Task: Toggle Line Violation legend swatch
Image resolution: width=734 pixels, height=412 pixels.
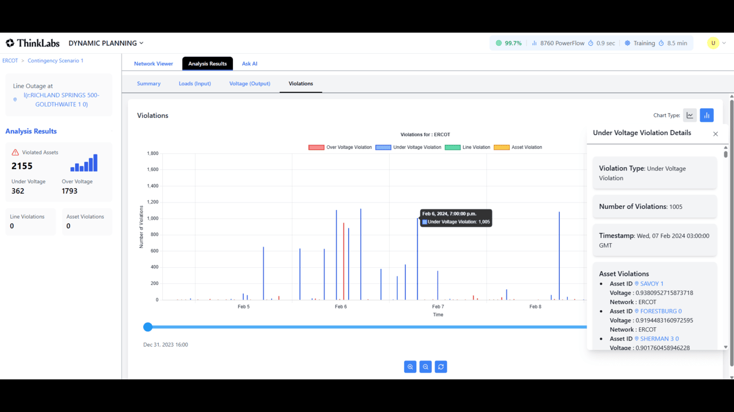Action: pyautogui.click(x=452, y=148)
